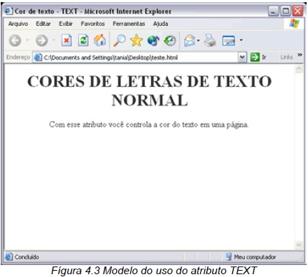Maximize the Internet Explorer window
The image size is (308, 277).
(286, 10)
